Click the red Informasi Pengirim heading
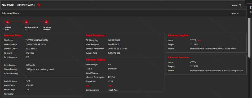The width and height of the screenshot is (252, 98). point(178,35)
